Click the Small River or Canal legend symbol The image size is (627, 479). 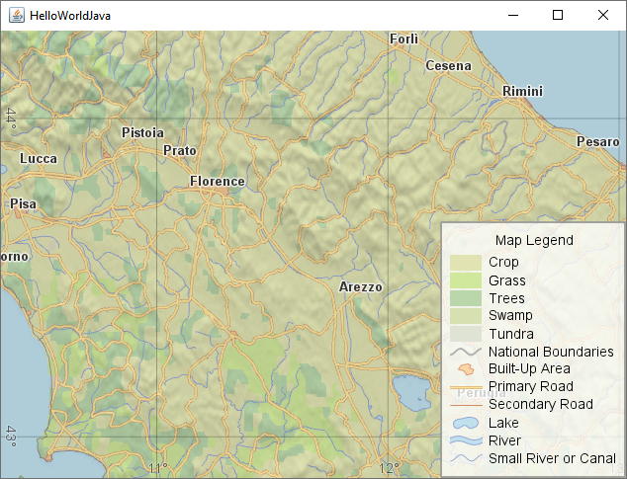tap(465, 458)
